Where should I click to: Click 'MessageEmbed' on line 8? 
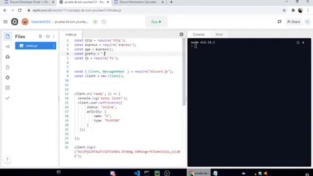(x=113, y=71)
